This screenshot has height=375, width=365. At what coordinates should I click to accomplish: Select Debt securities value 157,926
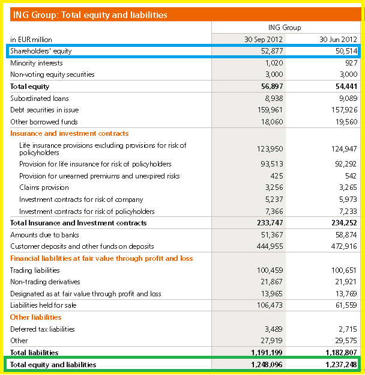pos(344,110)
